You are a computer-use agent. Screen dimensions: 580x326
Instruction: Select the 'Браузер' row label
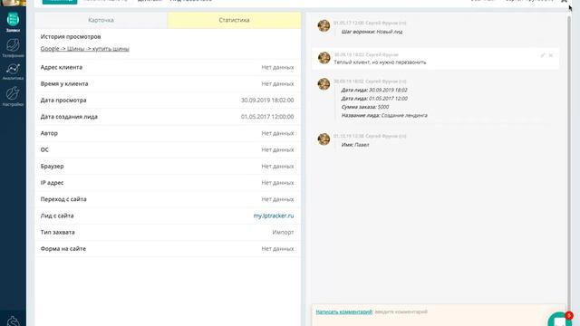click(x=53, y=166)
